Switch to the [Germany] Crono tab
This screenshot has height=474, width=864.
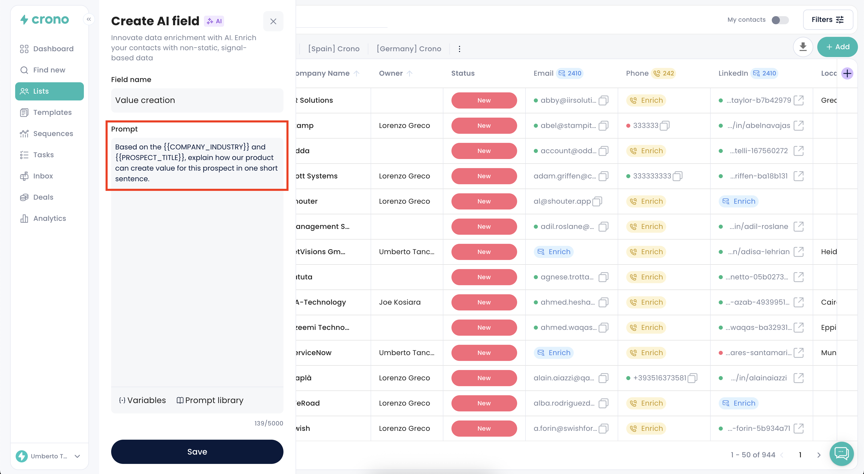409,49
